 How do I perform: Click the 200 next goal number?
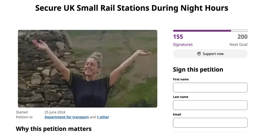tap(242, 37)
